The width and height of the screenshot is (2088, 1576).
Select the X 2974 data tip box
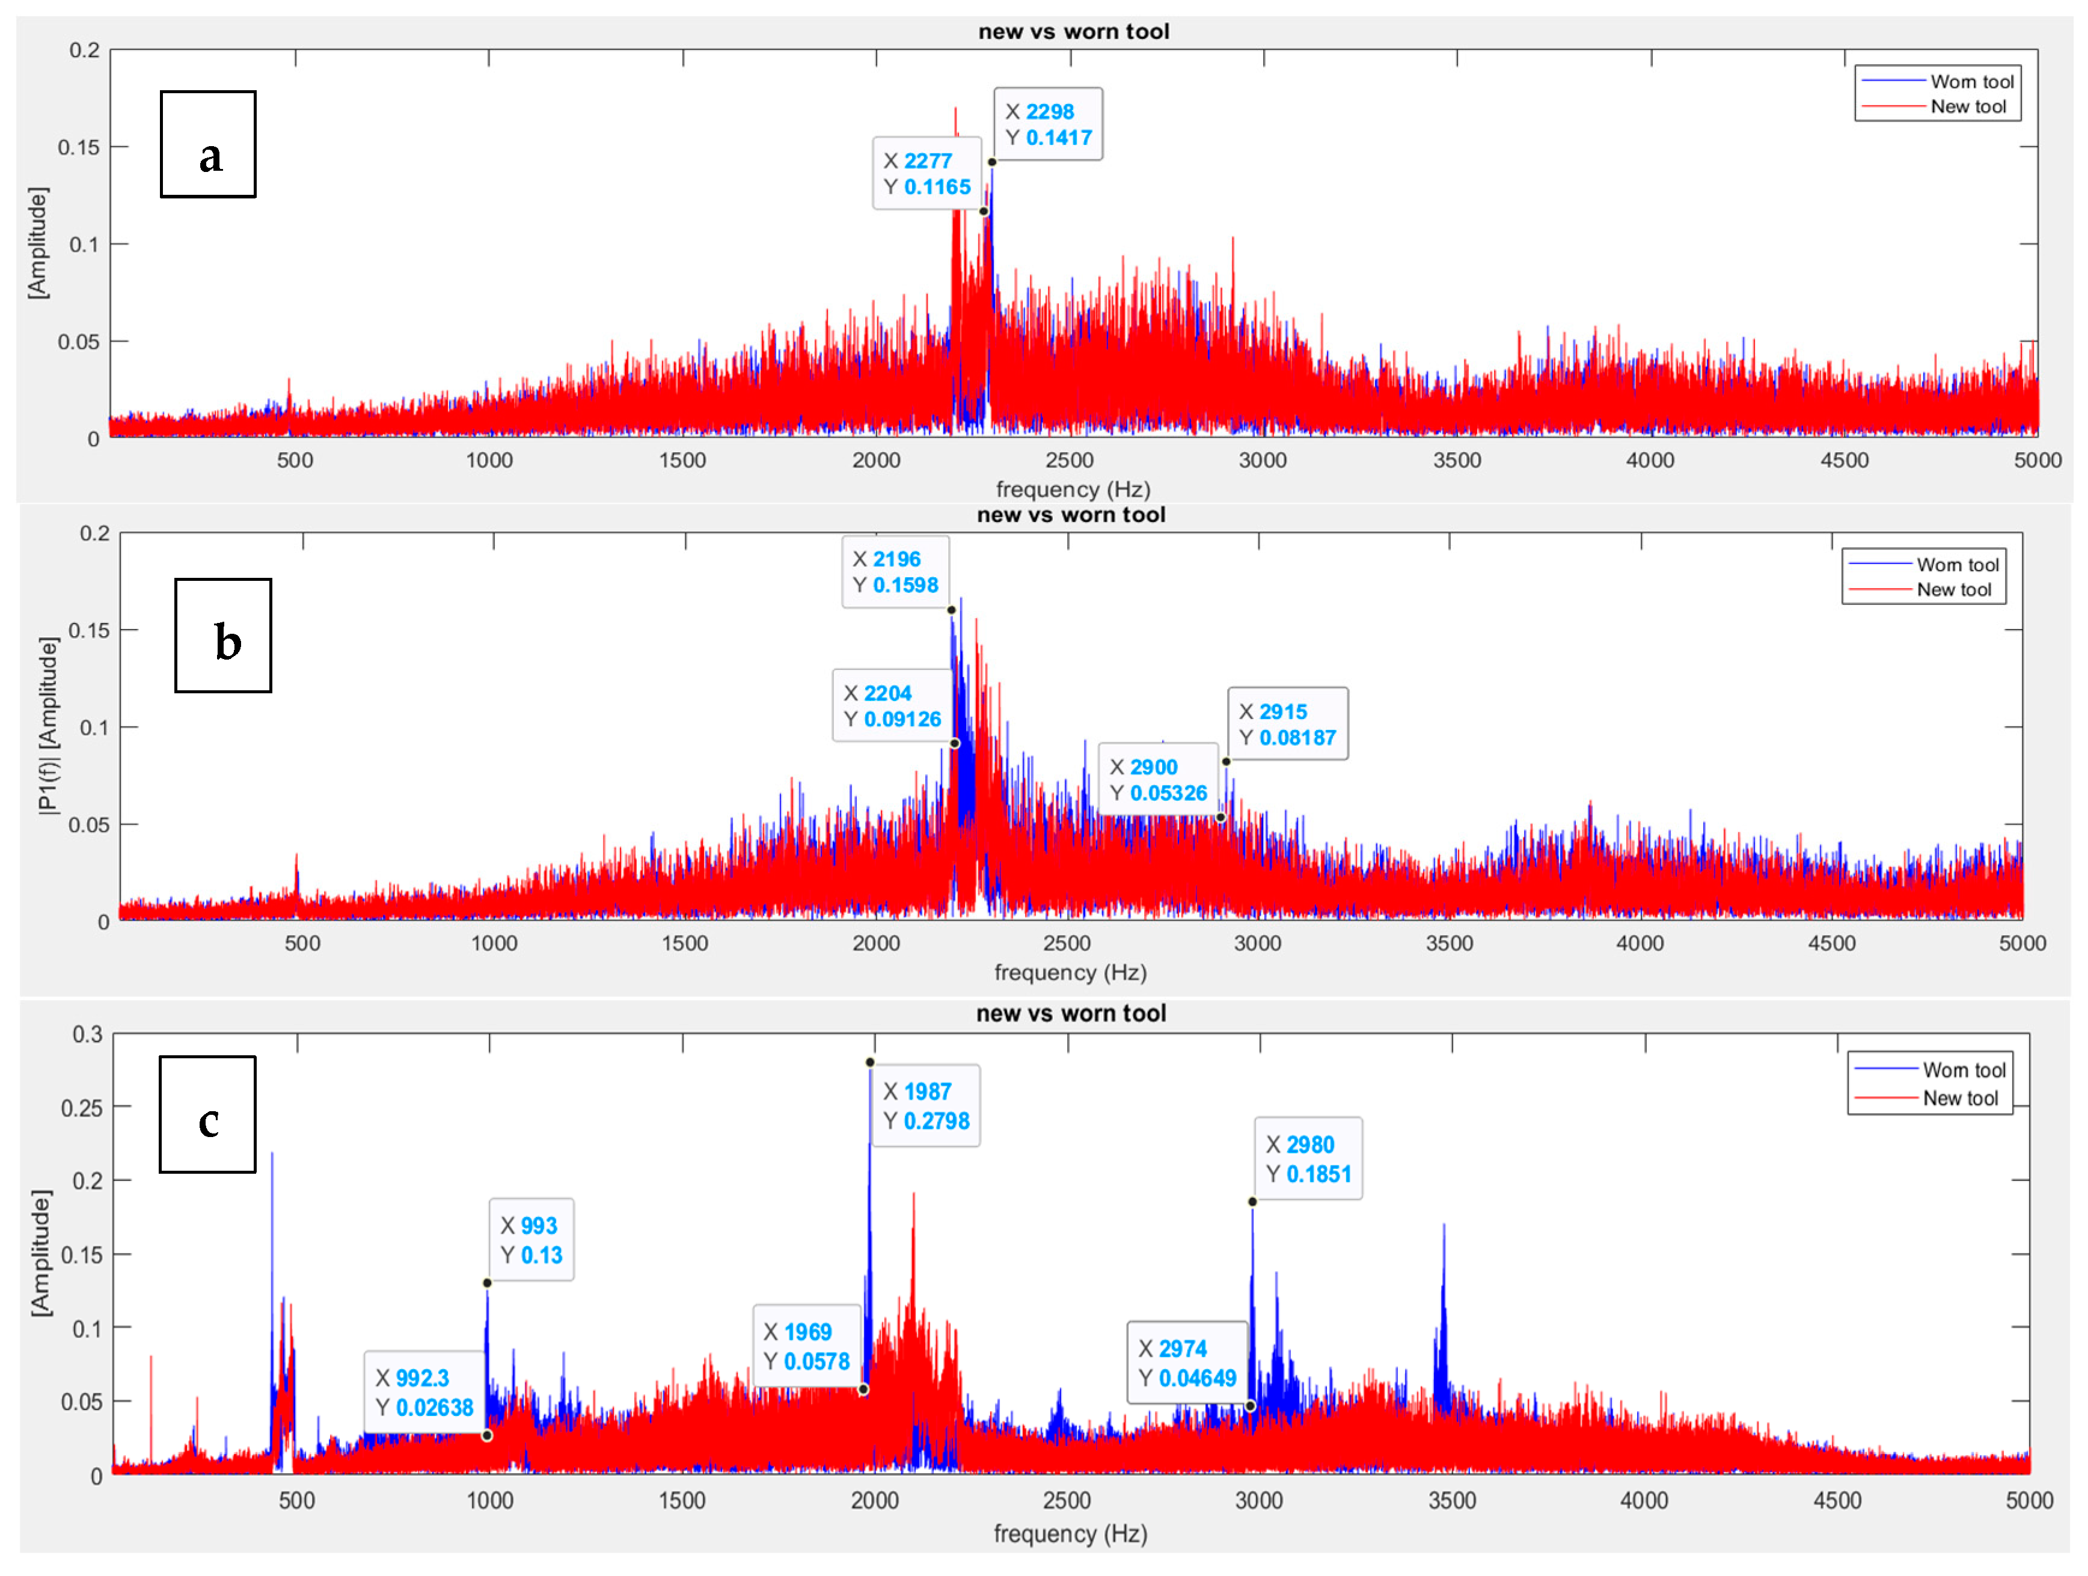[x=1187, y=1363]
